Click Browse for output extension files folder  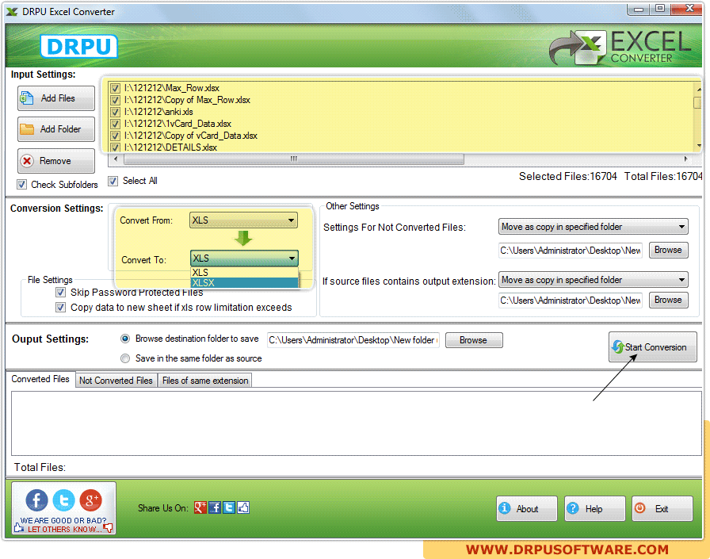pos(668,300)
